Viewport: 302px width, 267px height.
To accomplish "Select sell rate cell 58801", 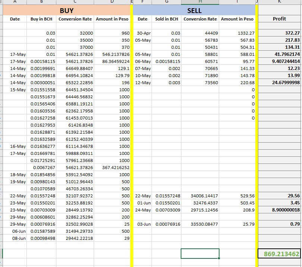I will tap(200, 54).
